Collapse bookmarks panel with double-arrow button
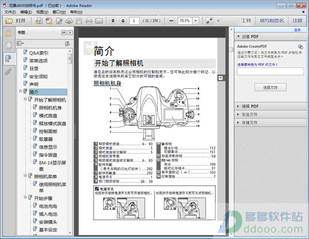 [x=64, y=32]
